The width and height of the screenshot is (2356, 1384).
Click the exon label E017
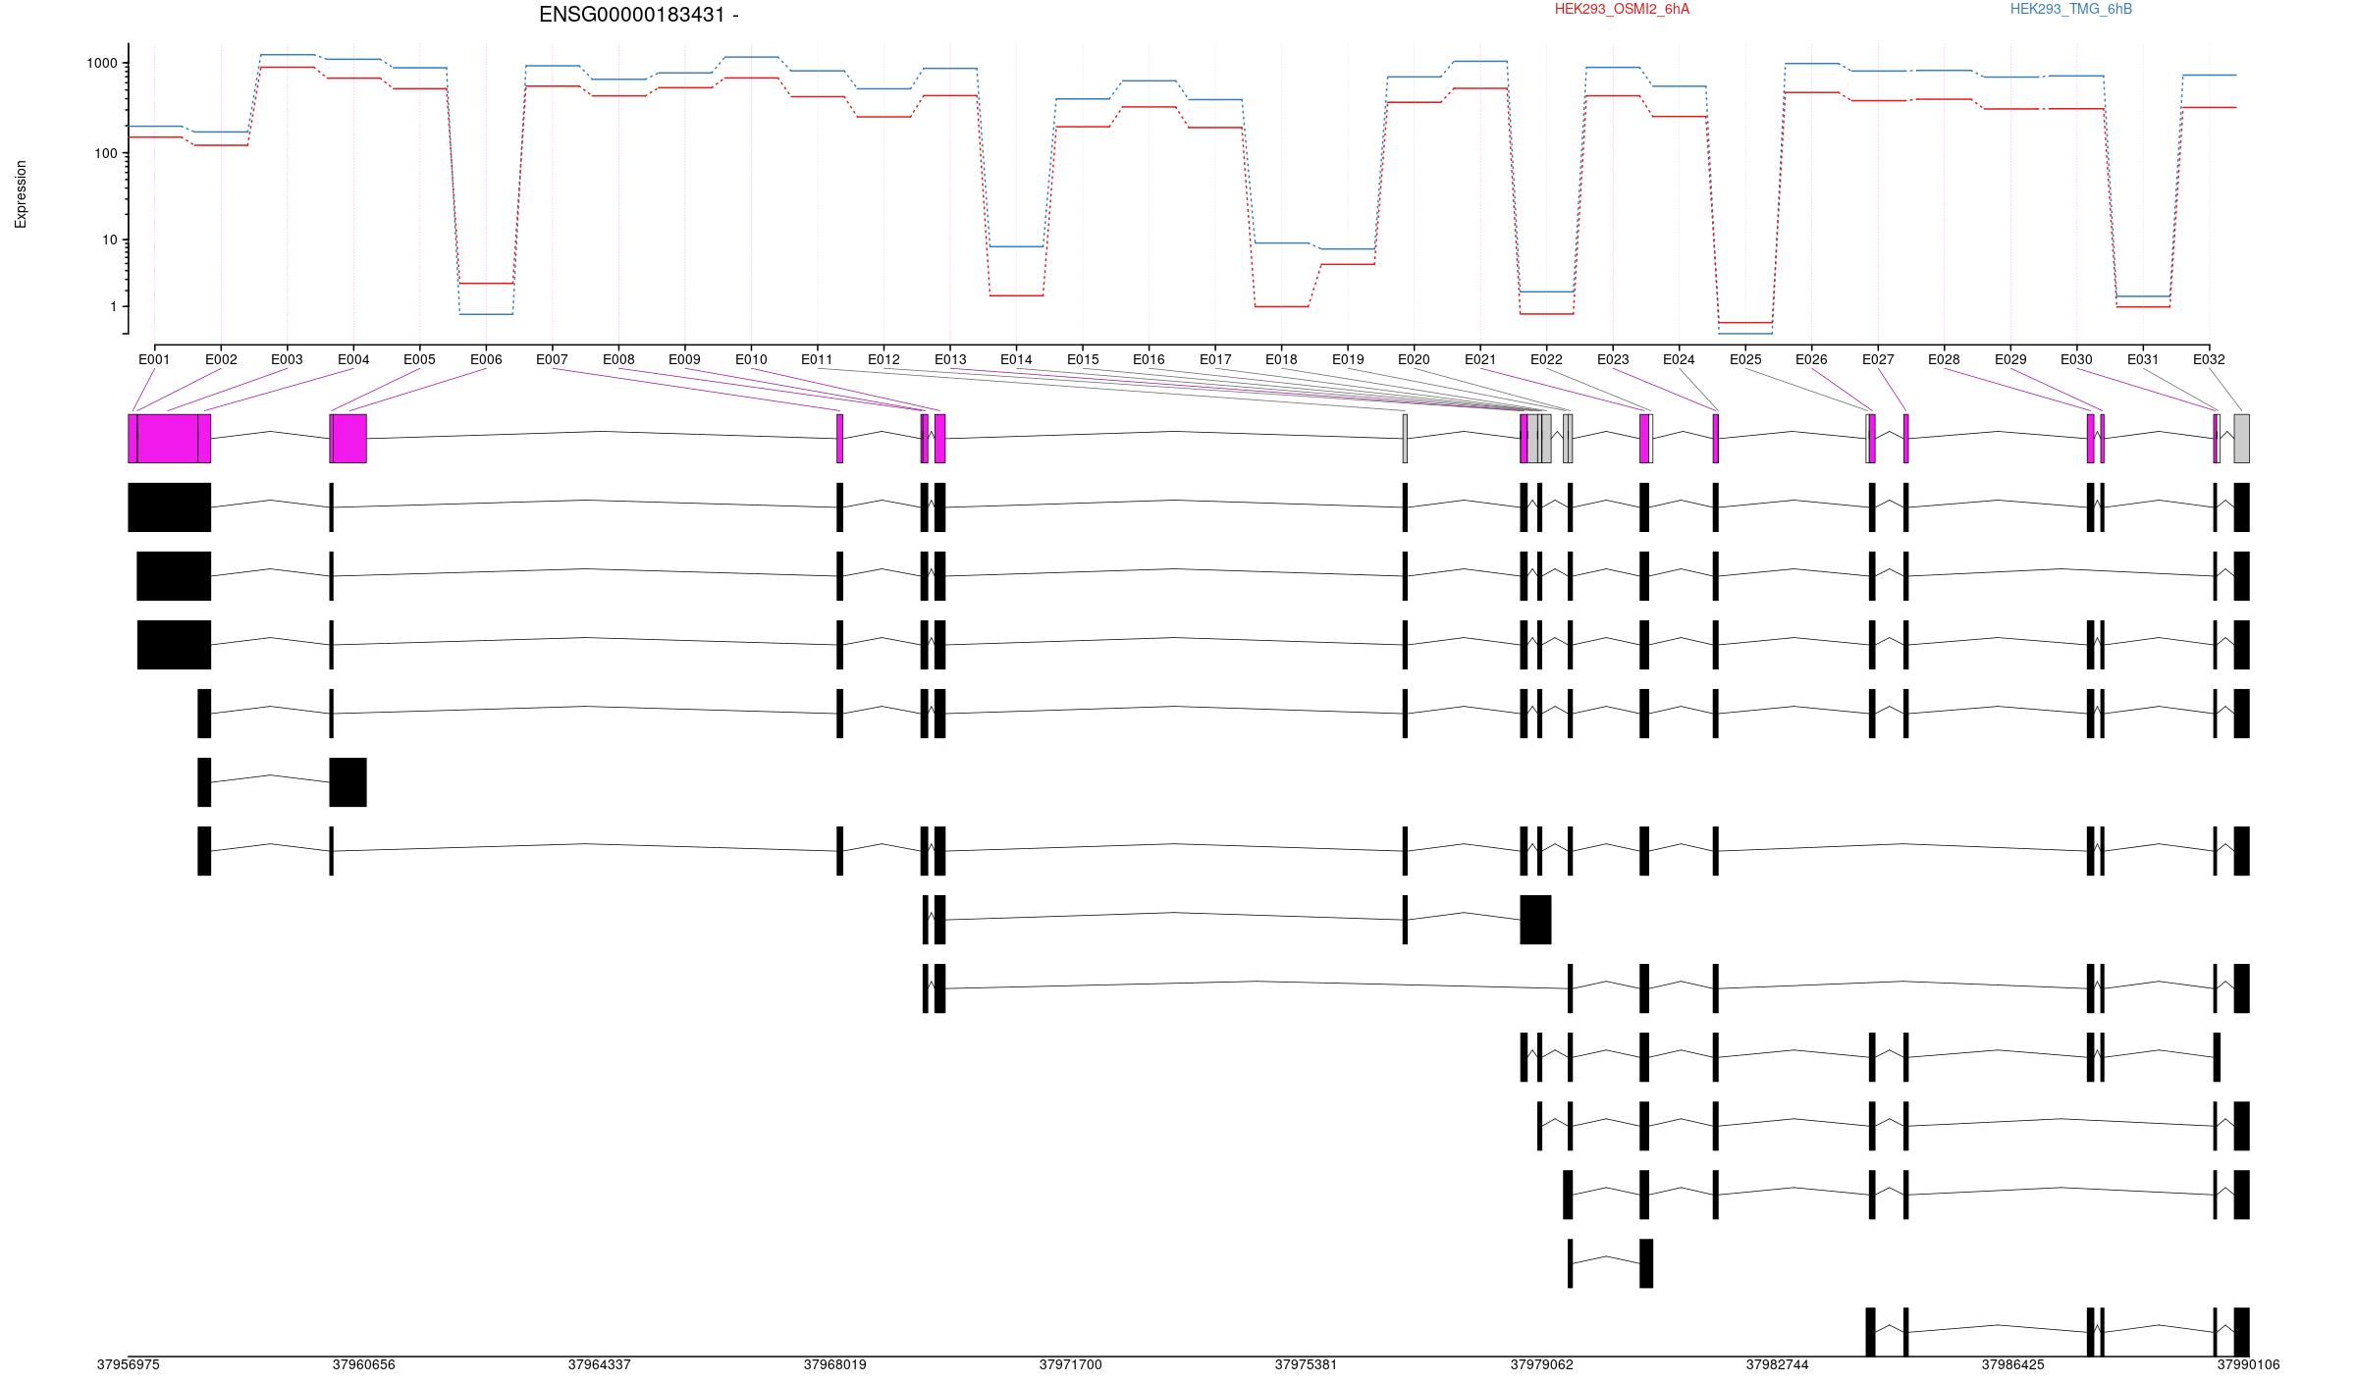pos(1215,359)
